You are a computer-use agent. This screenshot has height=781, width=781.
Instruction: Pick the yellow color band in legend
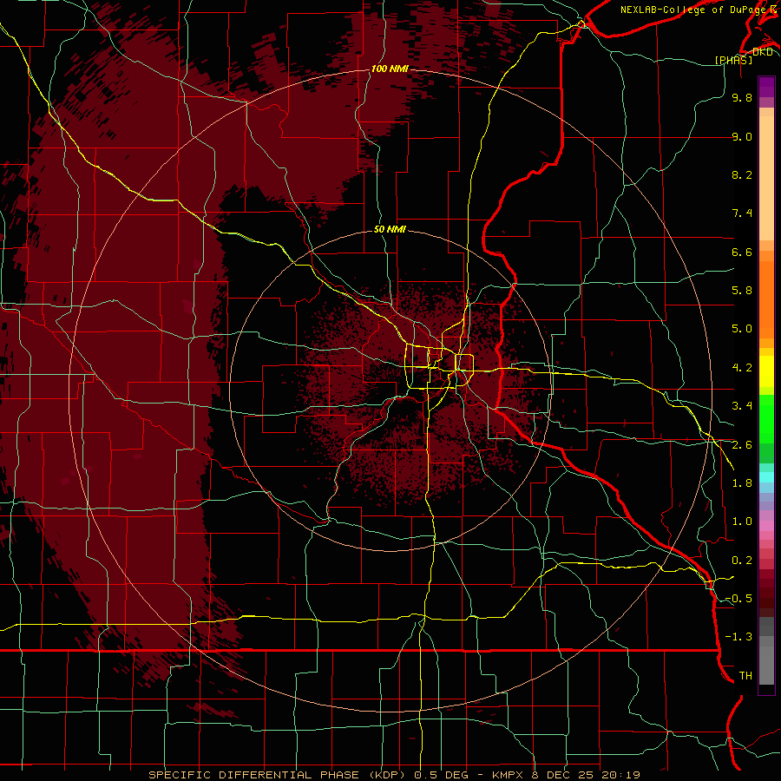pos(766,371)
